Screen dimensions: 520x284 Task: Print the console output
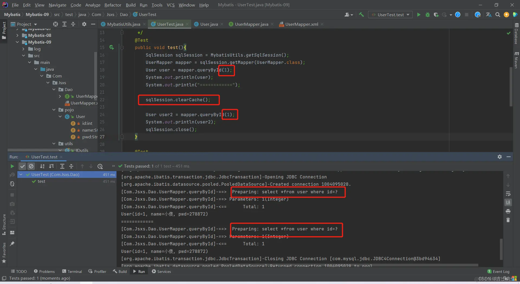508,211
